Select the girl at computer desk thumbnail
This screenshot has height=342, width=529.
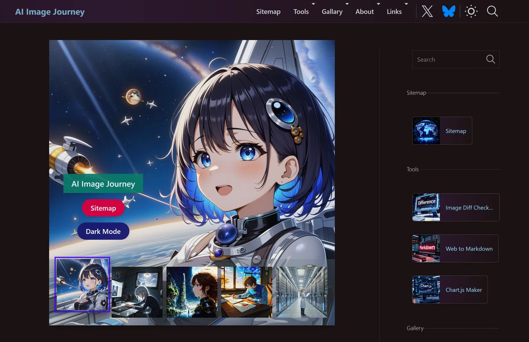[x=137, y=292]
